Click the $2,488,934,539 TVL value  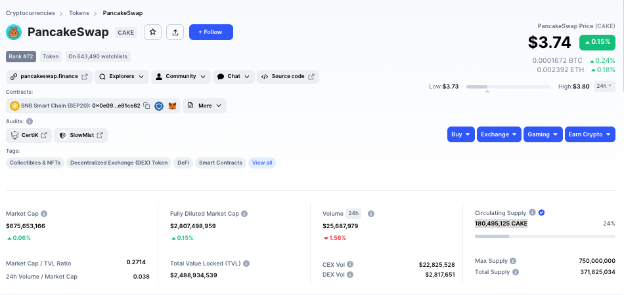pyautogui.click(x=193, y=275)
